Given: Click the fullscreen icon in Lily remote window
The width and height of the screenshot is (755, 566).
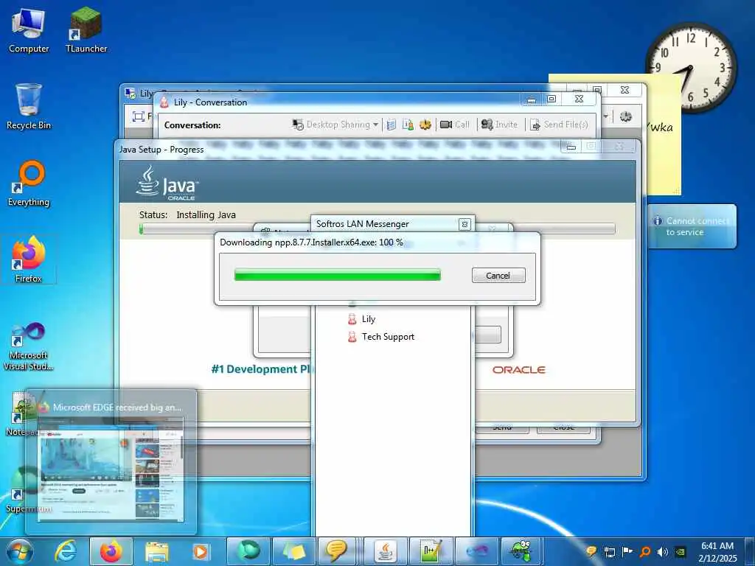Looking at the screenshot, I should pyautogui.click(x=138, y=116).
